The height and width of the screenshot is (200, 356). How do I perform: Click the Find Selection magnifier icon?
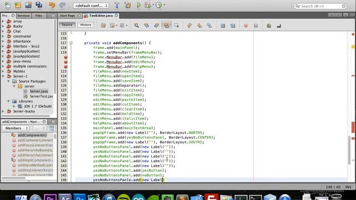point(136,26)
